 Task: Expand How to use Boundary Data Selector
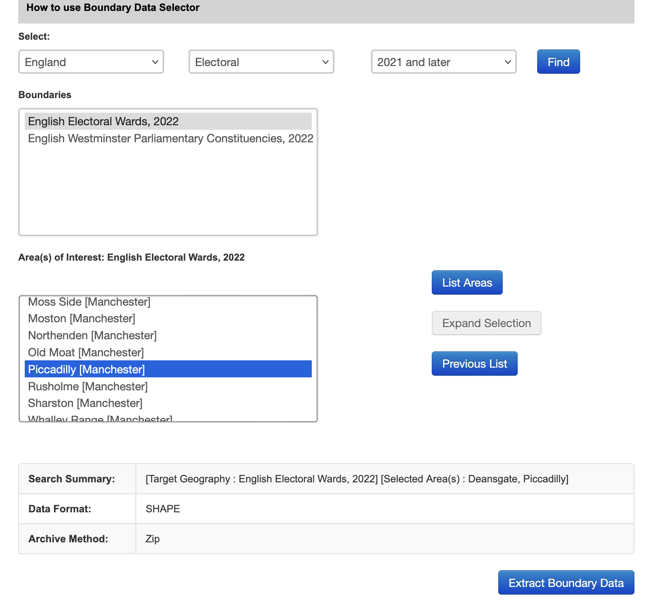click(x=113, y=8)
